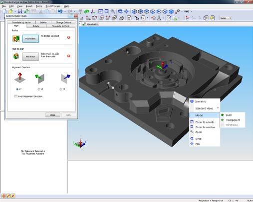
Task: Open the Tools menu
Action: pyautogui.click(x=39, y=6)
